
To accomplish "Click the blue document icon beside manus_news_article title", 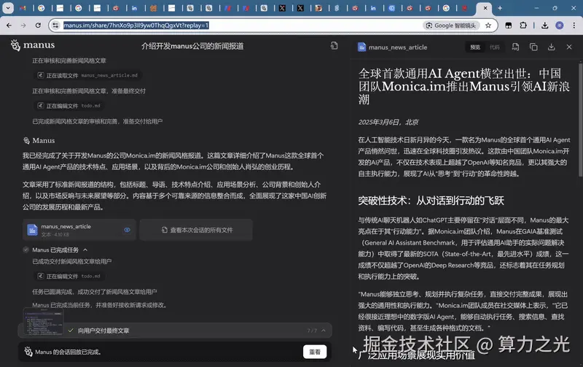I will (361, 47).
